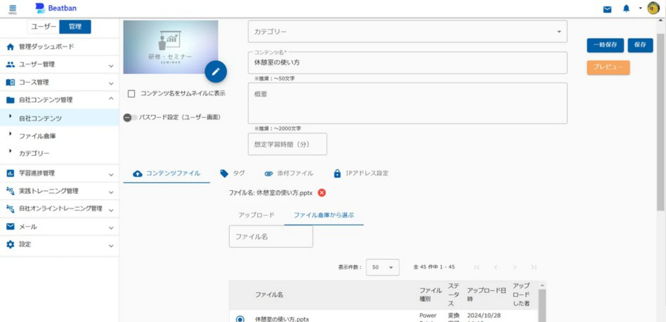Switch to アップロード sub-tab
This screenshot has width=666, height=322.
pos(256,215)
